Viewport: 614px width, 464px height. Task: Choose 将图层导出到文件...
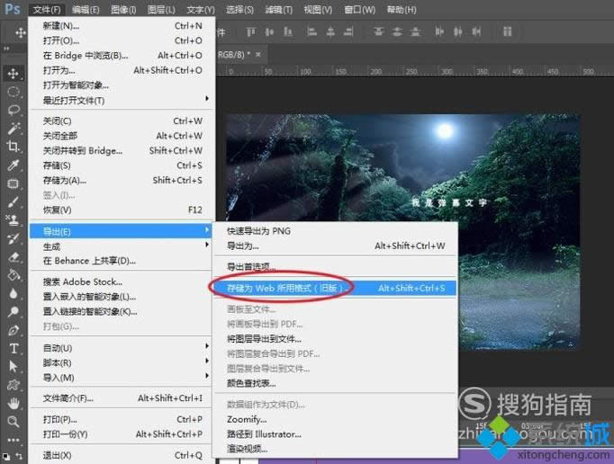[335, 339]
